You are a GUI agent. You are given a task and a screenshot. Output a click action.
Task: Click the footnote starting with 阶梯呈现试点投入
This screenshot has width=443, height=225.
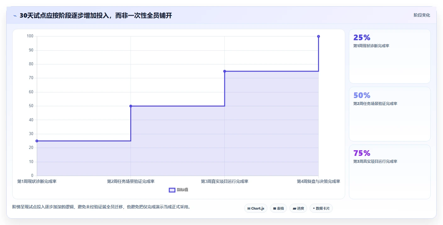101,207
